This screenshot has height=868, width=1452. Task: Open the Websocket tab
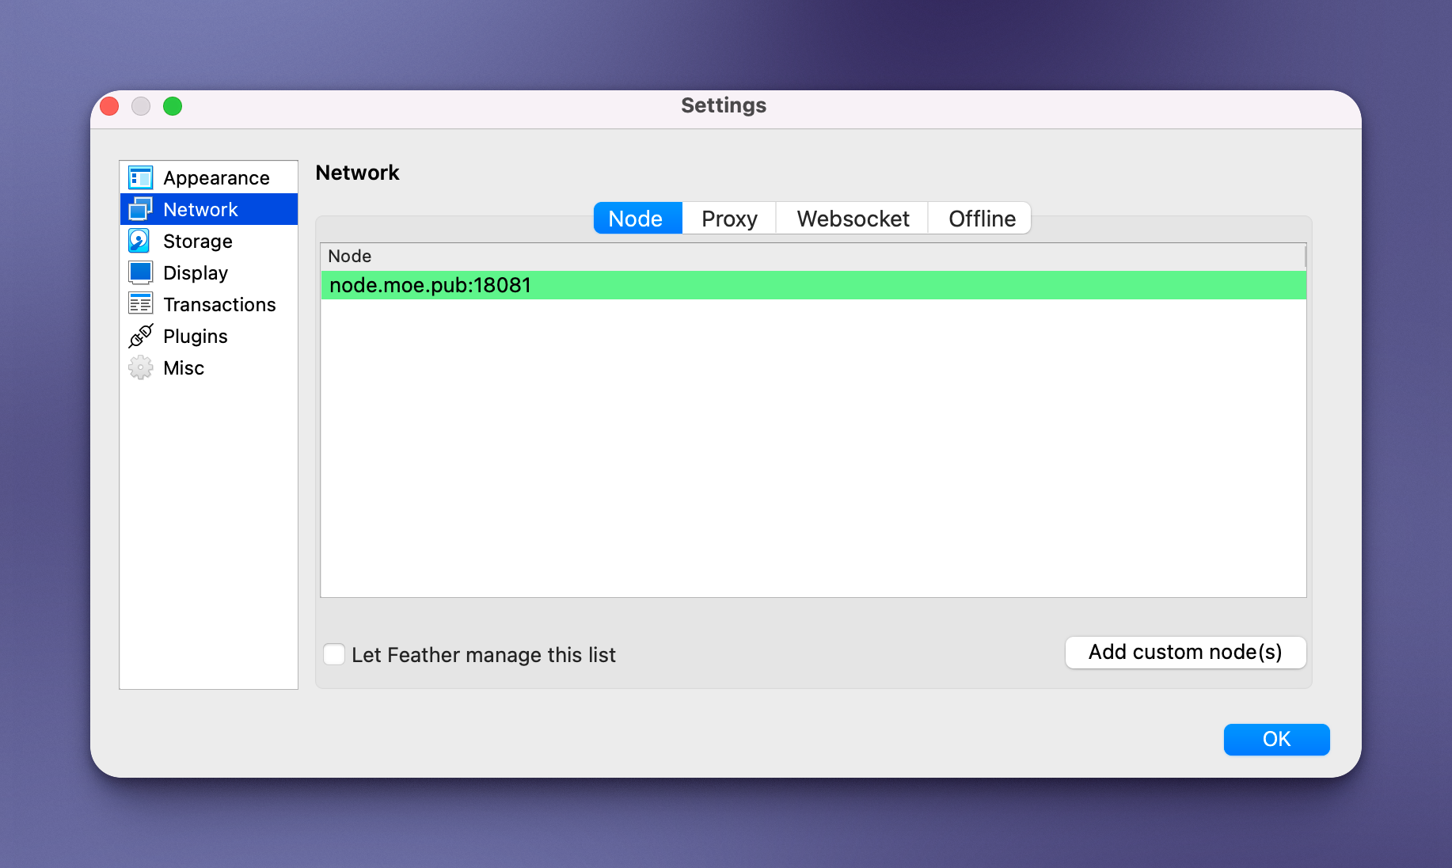pyautogui.click(x=852, y=219)
